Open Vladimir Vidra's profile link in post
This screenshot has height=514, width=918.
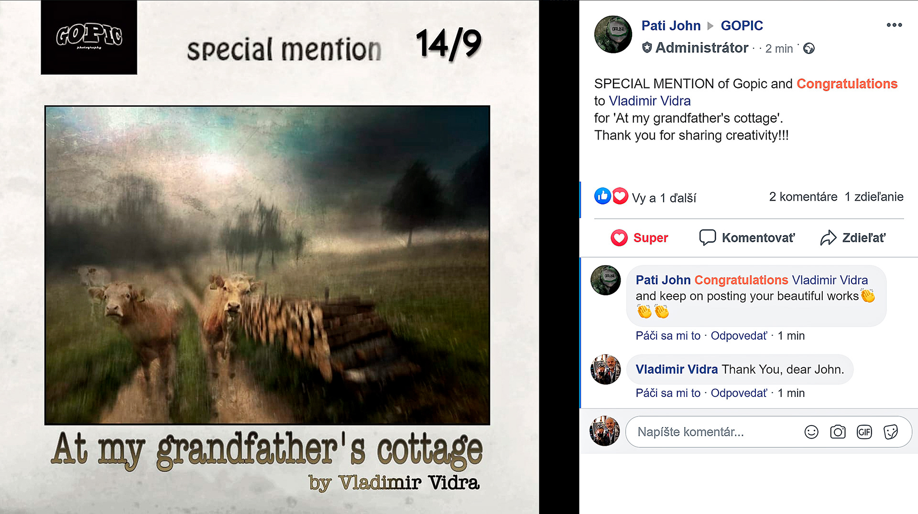pyautogui.click(x=650, y=101)
